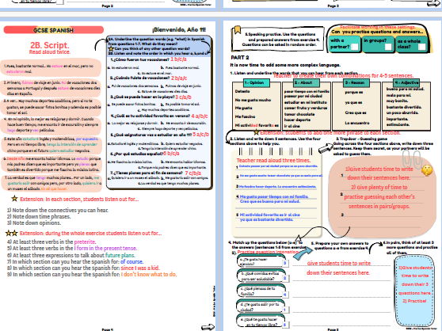Click the paperclip icon on the pink Trapdoor box
442x331 pixels.
coord(412,160)
